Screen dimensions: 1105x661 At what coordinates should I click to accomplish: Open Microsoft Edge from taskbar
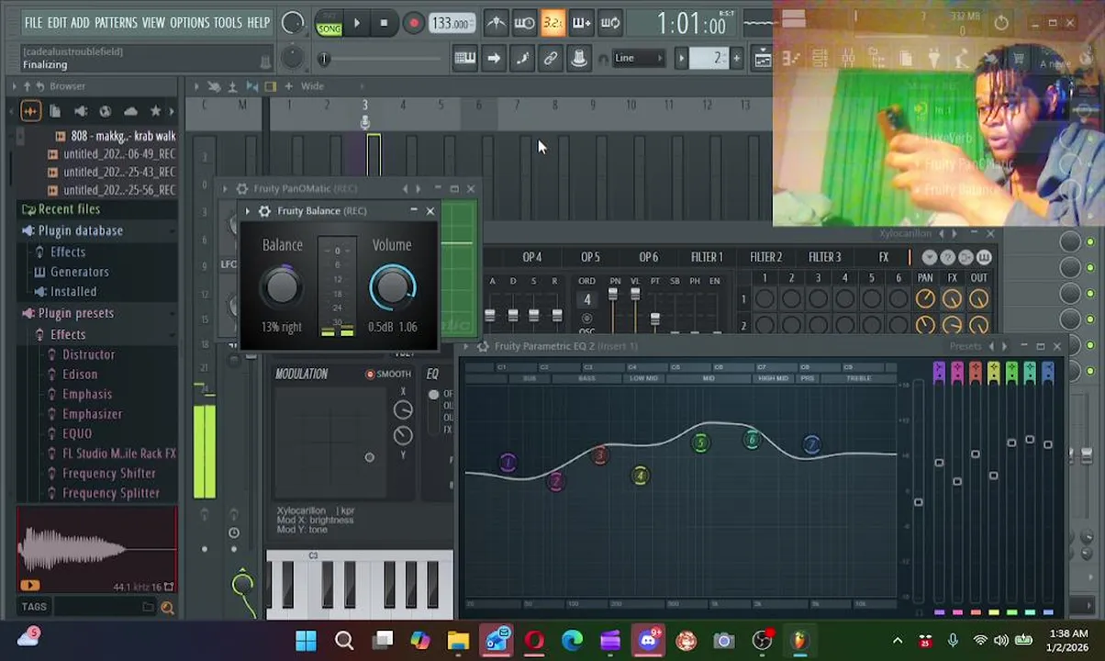tap(572, 640)
